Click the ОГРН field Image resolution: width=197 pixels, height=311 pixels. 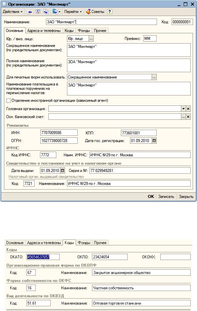(59, 141)
